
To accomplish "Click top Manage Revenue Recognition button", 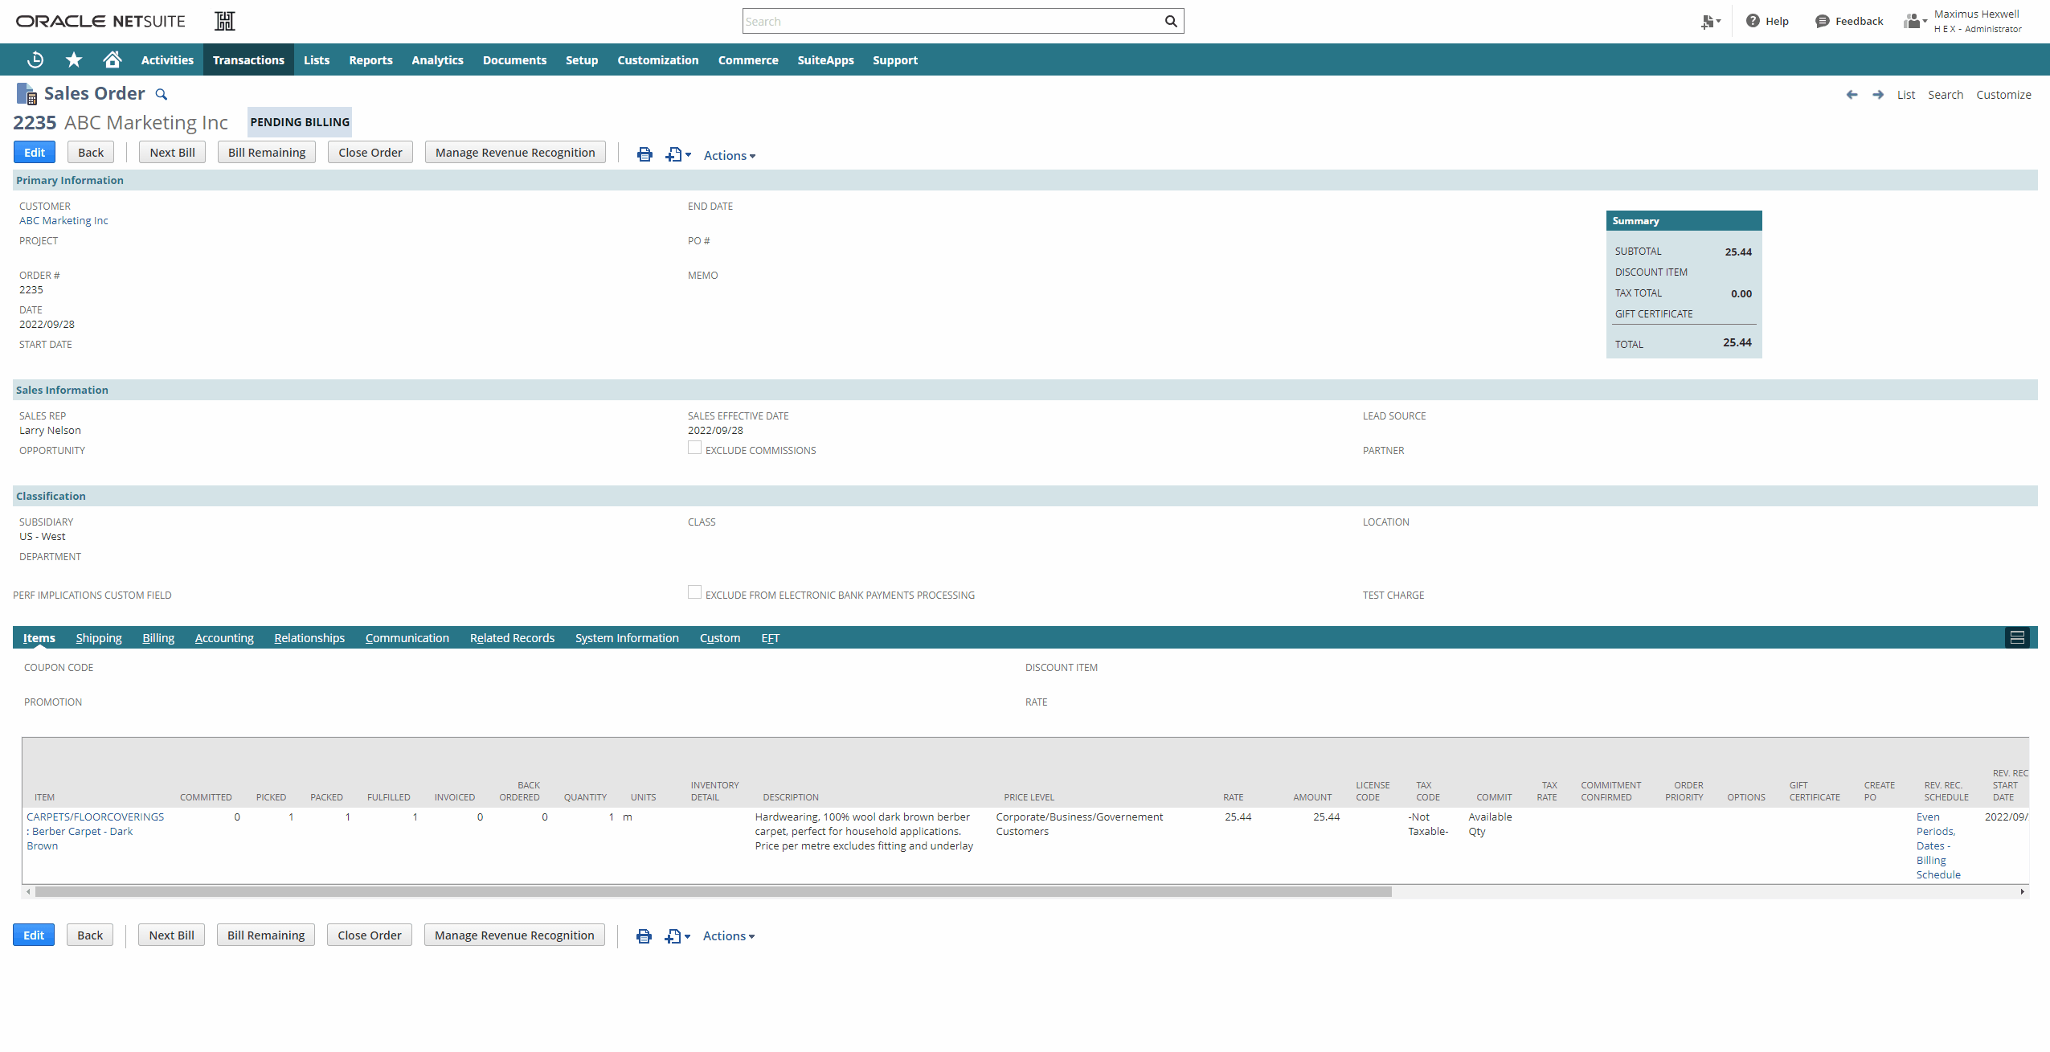I will 515,152.
